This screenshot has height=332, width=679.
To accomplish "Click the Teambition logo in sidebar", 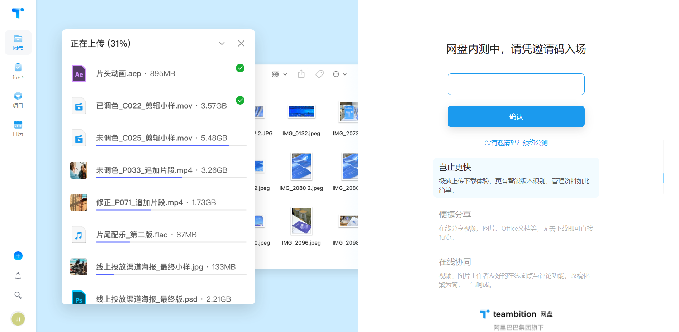I will [18, 13].
